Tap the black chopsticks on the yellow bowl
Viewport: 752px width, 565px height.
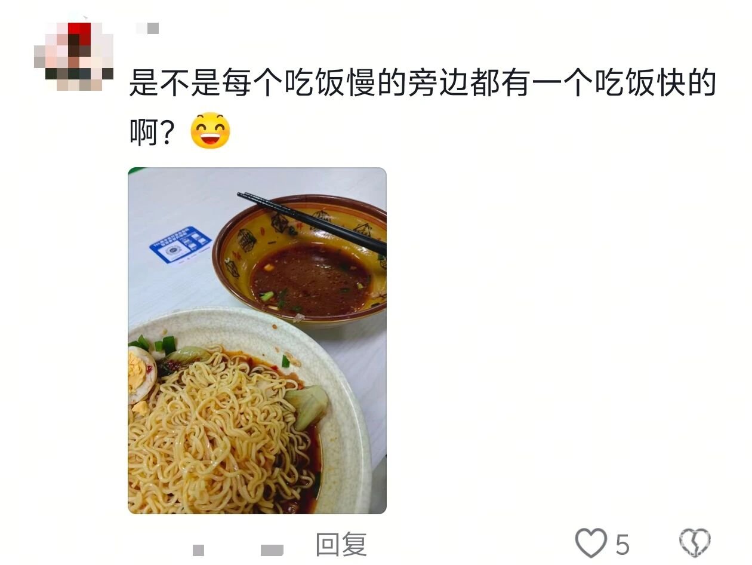[x=312, y=222]
